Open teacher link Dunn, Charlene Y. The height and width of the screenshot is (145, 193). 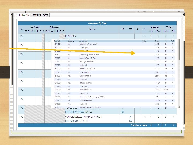point(73,121)
